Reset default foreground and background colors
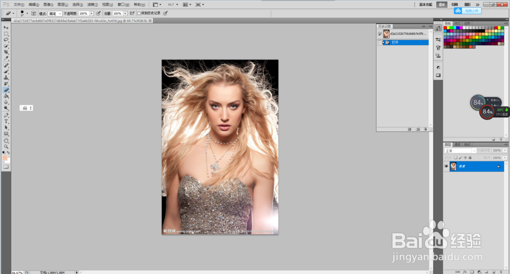Viewport: 510px width, 274px height. (x=4, y=152)
